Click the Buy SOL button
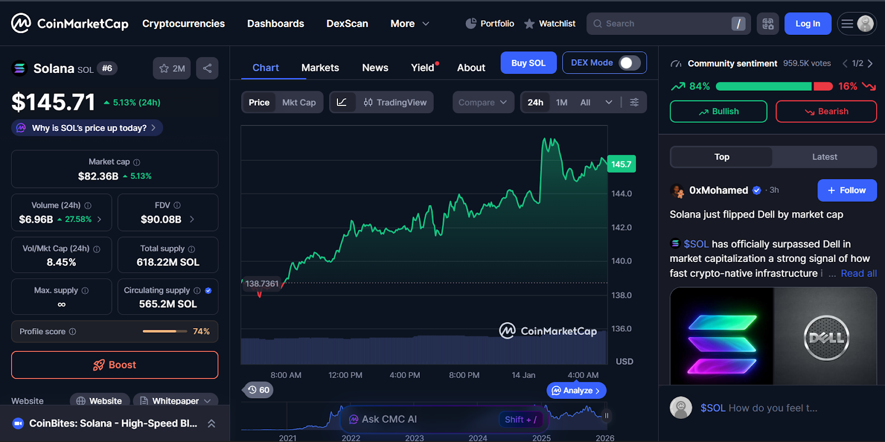Image resolution: width=885 pixels, height=442 pixels. pyautogui.click(x=528, y=63)
